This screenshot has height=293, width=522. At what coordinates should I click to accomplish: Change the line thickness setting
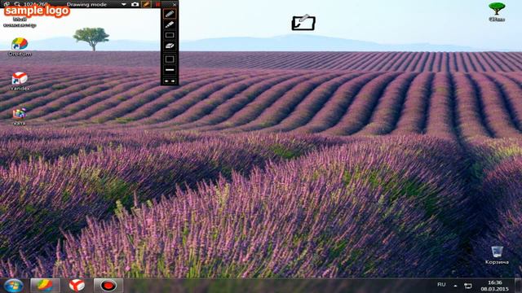point(170,70)
